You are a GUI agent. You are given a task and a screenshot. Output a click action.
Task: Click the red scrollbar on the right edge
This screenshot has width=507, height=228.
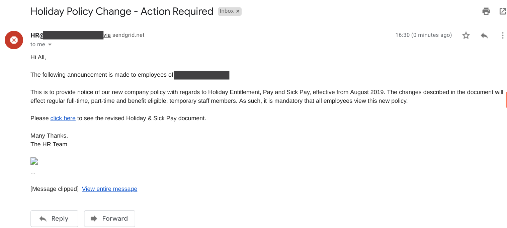[506, 99]
